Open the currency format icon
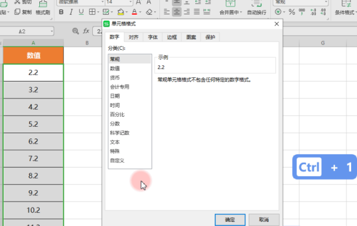Screen dimensions: 357x226 tap(278, 12)
